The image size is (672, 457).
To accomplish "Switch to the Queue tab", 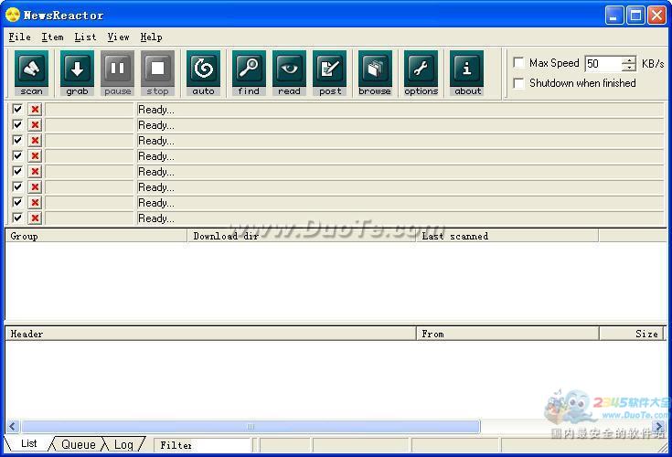I will 79,444.
